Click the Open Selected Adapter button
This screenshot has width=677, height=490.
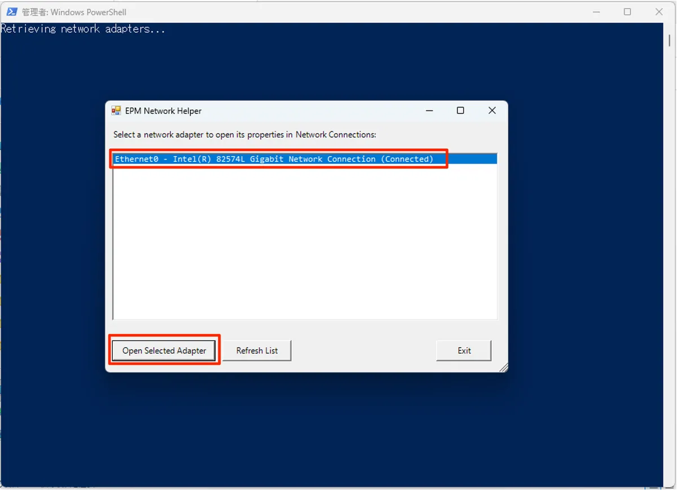164,350
